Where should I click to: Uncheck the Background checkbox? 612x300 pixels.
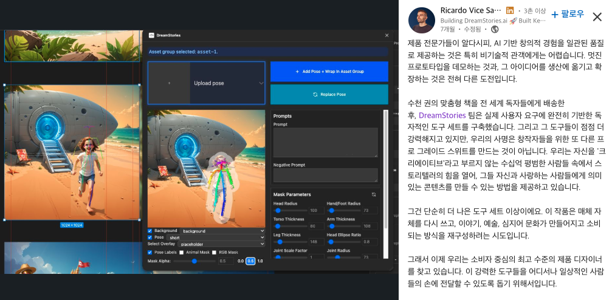click(x=150, y=231)
